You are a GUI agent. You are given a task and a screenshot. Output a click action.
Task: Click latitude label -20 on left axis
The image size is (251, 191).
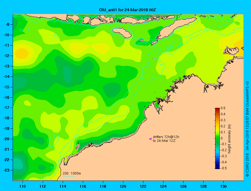coord(6,139)
